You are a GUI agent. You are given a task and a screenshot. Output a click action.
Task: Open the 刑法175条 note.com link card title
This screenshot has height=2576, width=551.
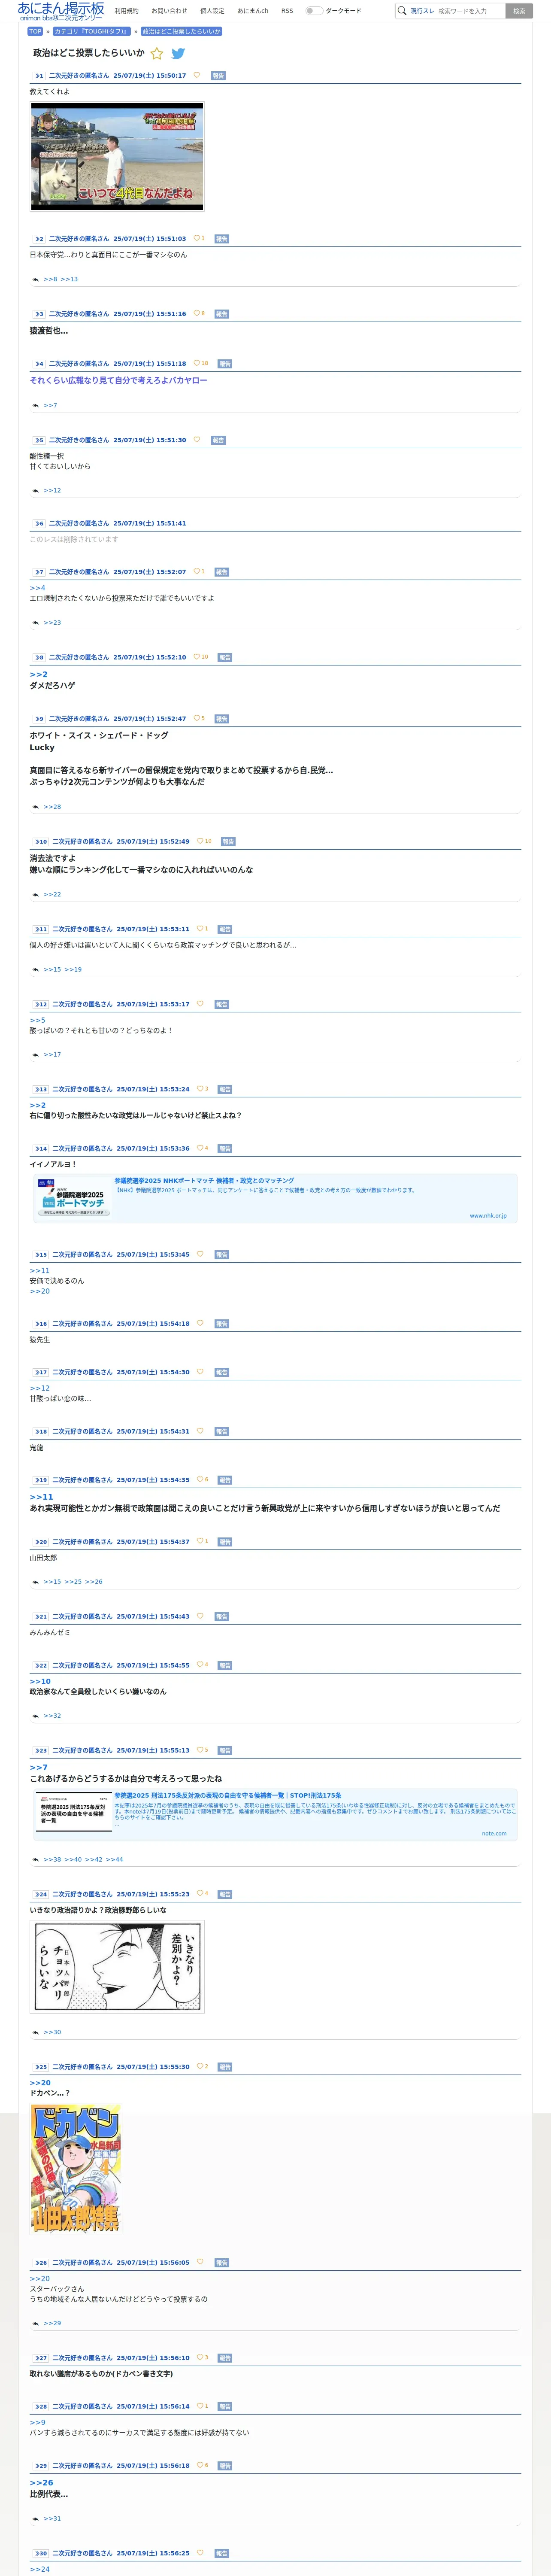(x=228, y=1795)
